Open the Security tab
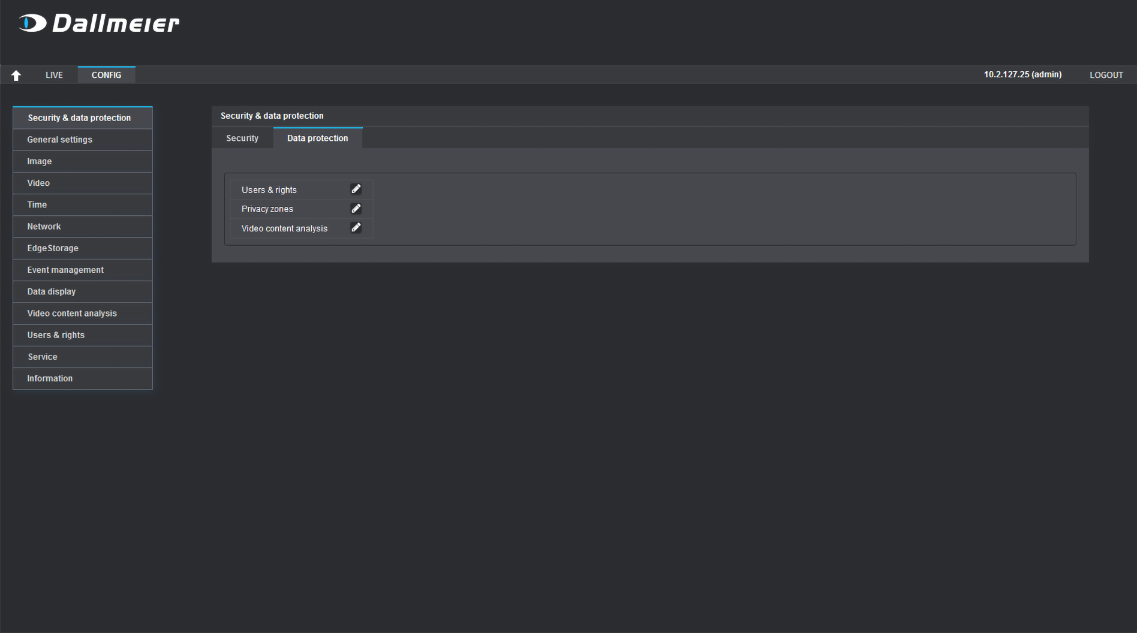This screenshot has width=1137, height=633. 242,138
